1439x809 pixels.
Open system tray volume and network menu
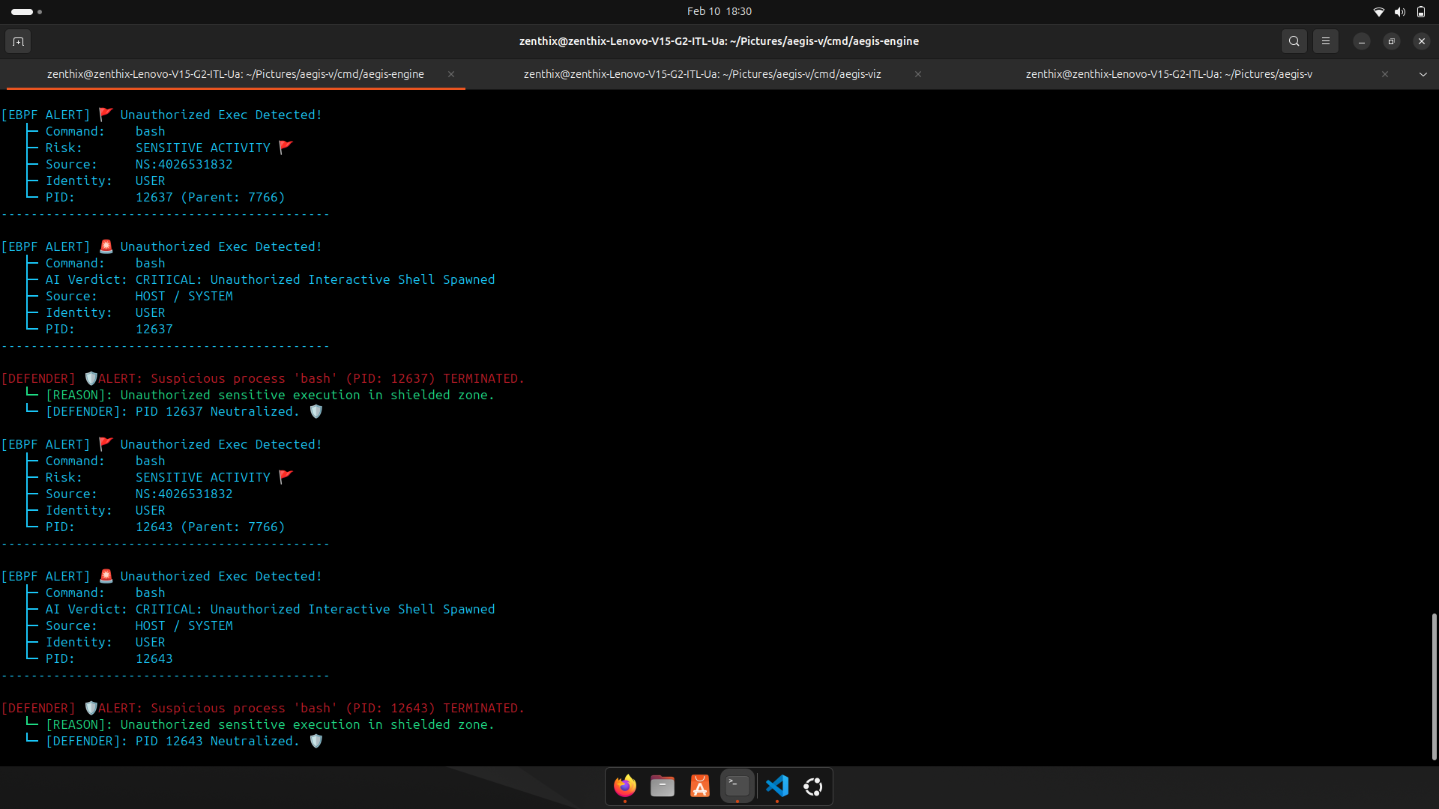click(x=1399, y=11)
